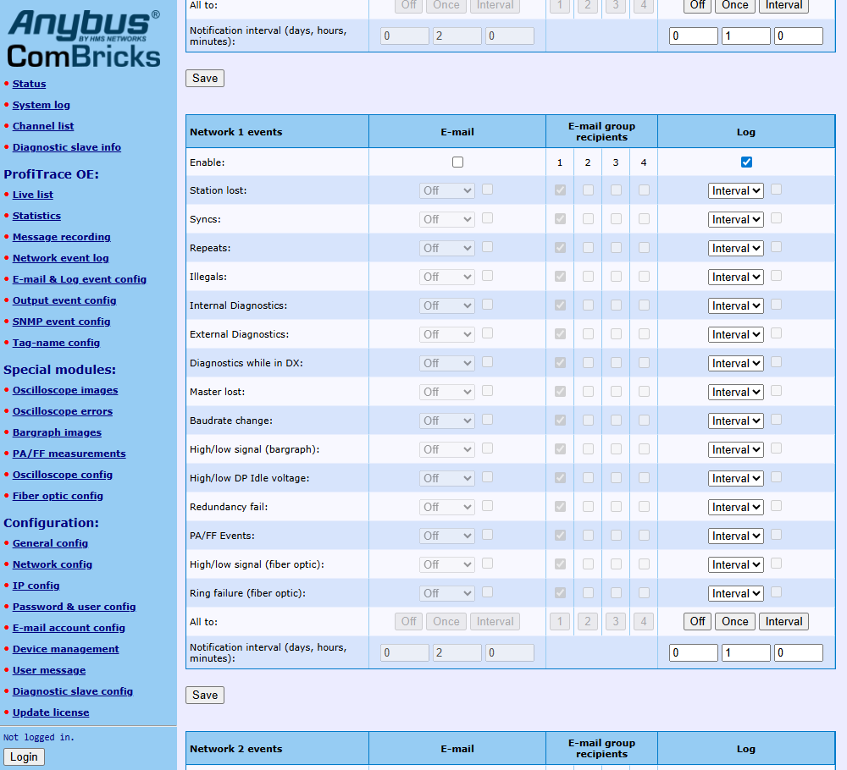This screenshot has height=770, width=847.
Task: Set all Network 1 logs to Off
Action: pos(697,621)
